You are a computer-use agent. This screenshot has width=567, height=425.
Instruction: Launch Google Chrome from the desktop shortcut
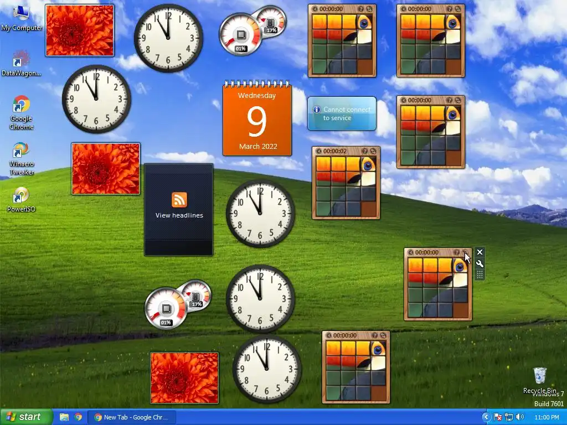point(22,112)
